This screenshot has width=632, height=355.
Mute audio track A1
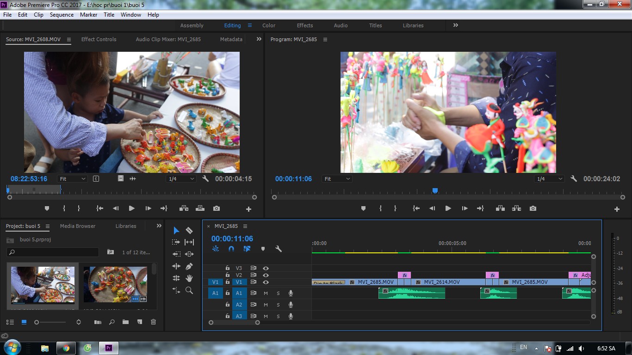pos(266,293)
